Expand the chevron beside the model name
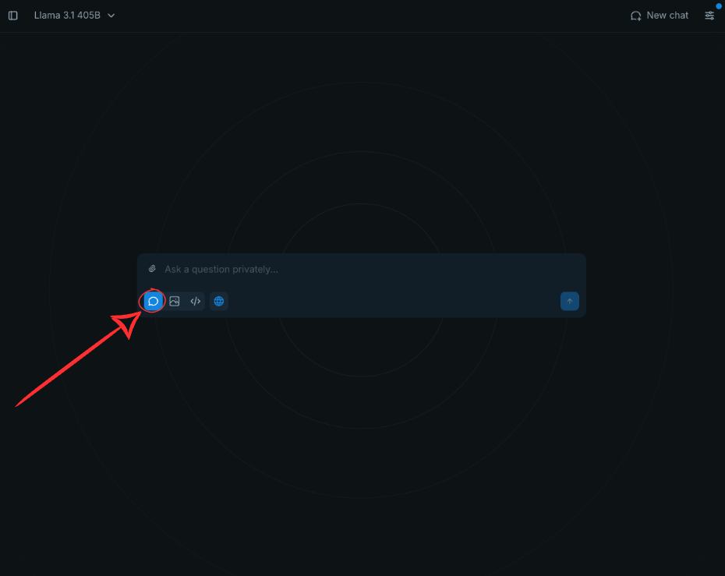This screenshot has height=576, width=725. (111, 16)
